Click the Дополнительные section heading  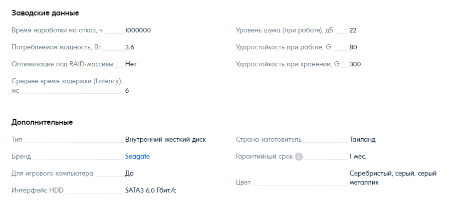click(42, 122)
